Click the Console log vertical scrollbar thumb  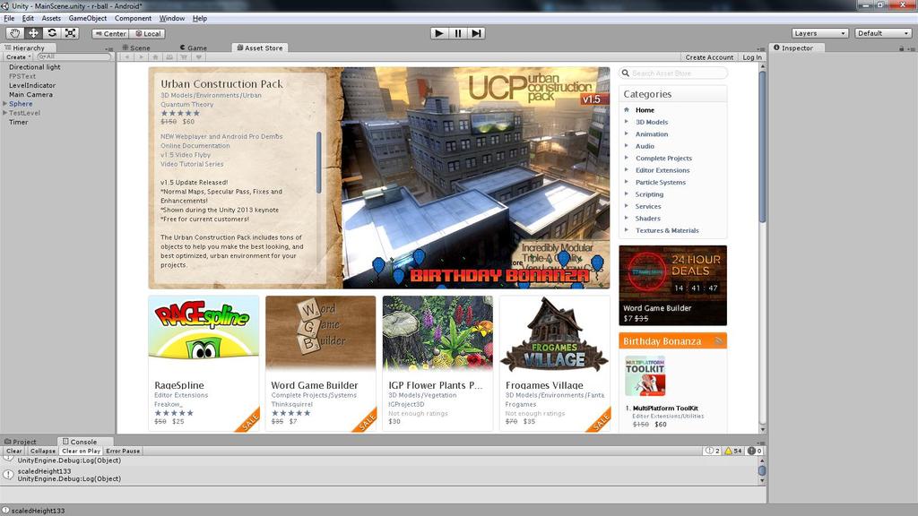point(762,470)
